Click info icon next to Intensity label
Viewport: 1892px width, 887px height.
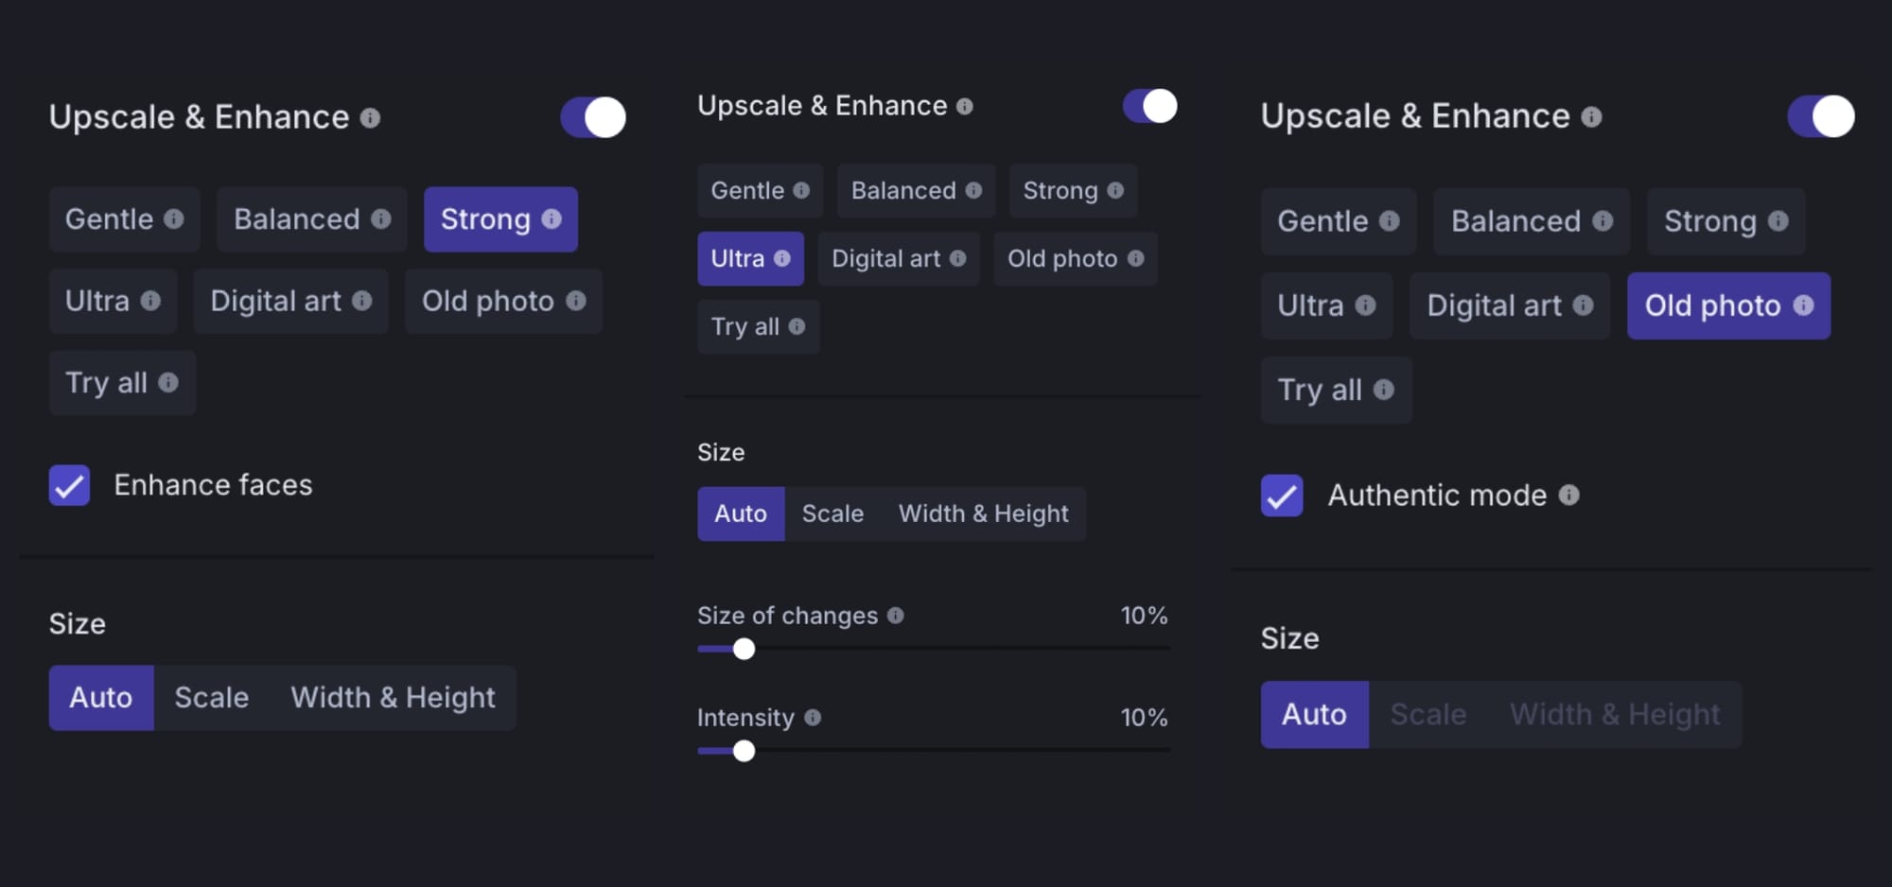pos(813,718)
